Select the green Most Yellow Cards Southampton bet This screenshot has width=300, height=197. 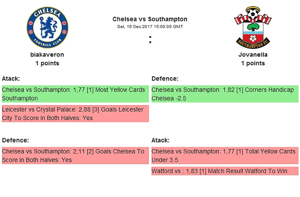[x=75, y=94]
